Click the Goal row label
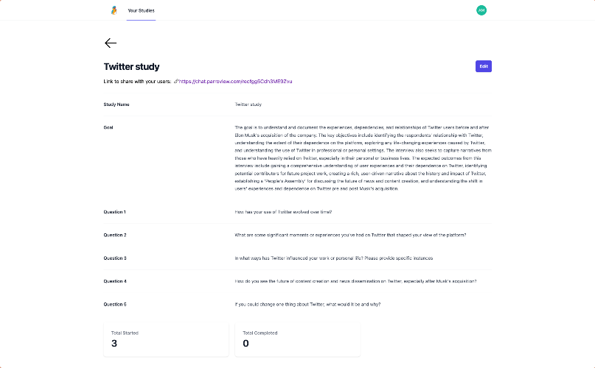This screenshot has height=368, width=595. pyautogui.click(x=108, y=127)
